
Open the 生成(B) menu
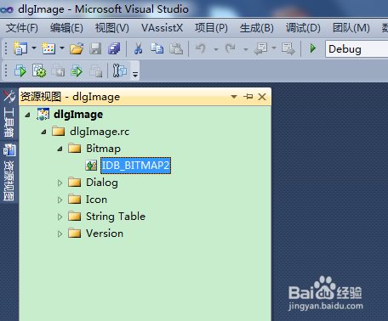(x=257, y=28)
